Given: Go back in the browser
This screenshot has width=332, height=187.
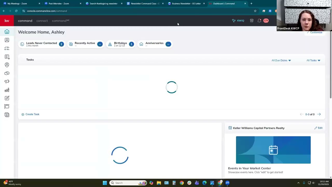Looking at the screenshot, I should point(4,11).
